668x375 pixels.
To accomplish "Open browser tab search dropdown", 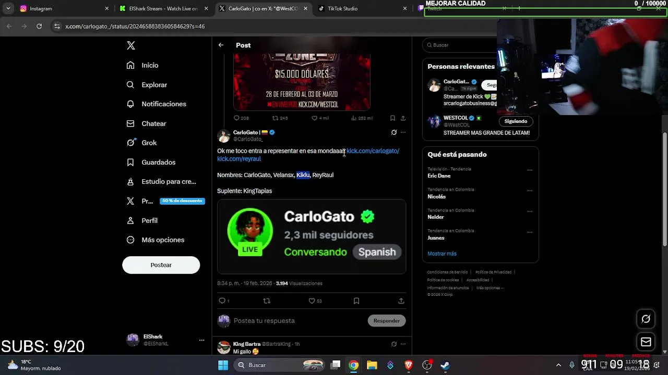I will [x=8, y=8].
